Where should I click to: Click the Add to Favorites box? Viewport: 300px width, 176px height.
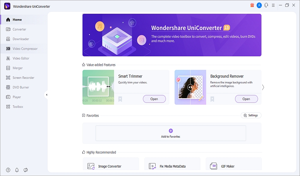point(171,133)
